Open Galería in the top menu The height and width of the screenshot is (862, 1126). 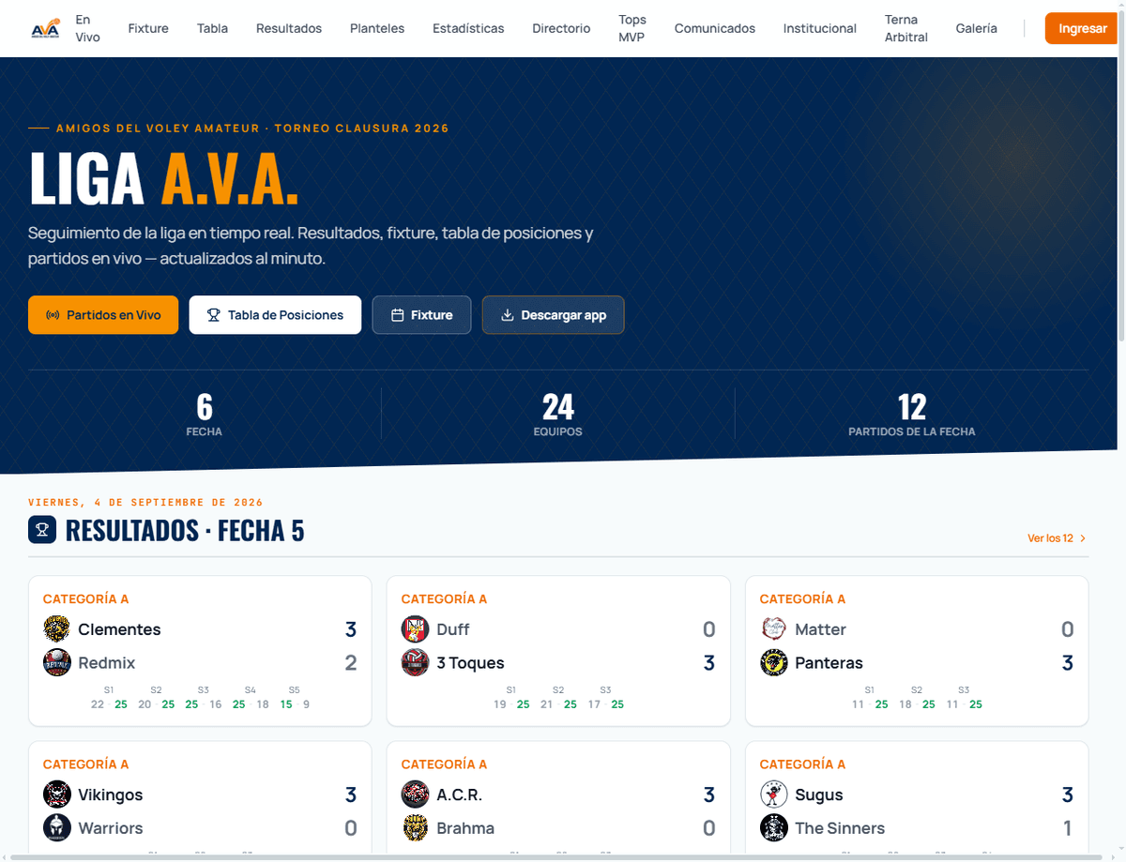977,28
